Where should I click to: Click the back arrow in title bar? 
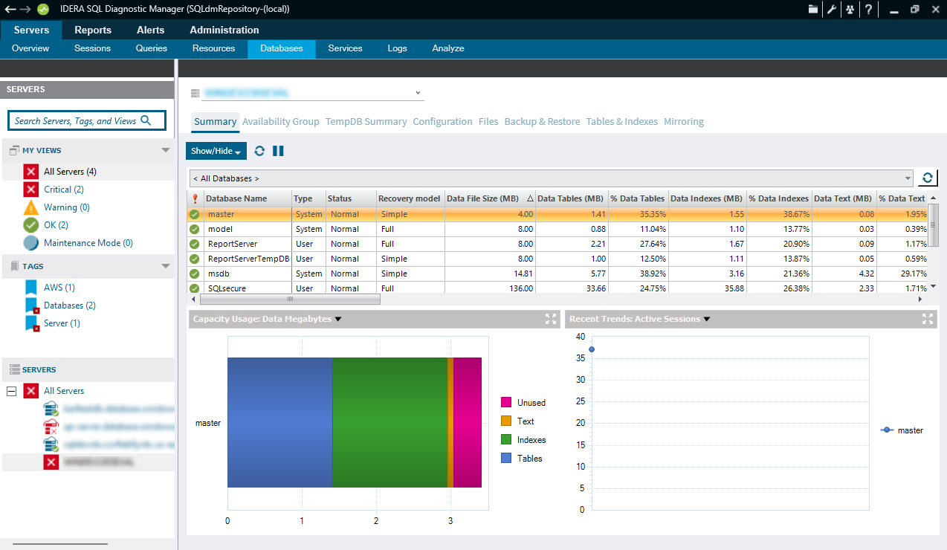click(10, 10)
